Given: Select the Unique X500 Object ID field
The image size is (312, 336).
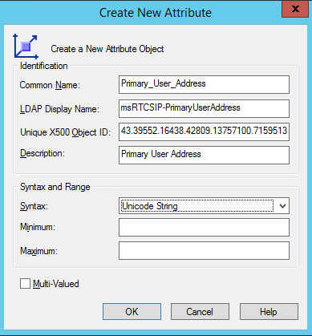Looking at the screenshot, I should pos(204,132).
